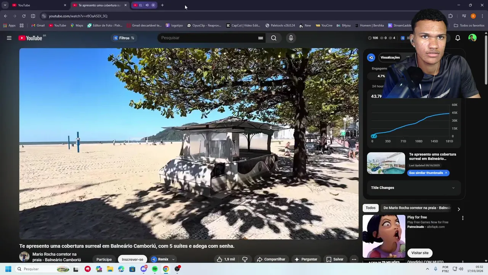Open a new browser tab
The width and height of the screenshot is (488, 275).
click(x=162, y=5)
